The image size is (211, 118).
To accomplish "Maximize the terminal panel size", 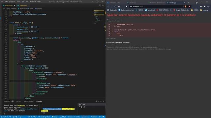I will click(x=101, y=101).
